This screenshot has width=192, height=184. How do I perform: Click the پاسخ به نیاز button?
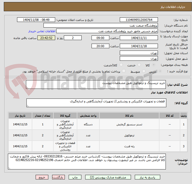pos(147,177)
